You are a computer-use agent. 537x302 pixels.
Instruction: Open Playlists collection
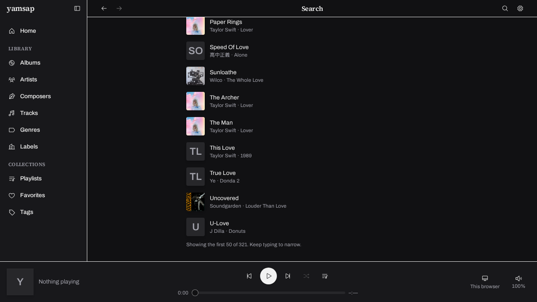click(x=44, y=179)
